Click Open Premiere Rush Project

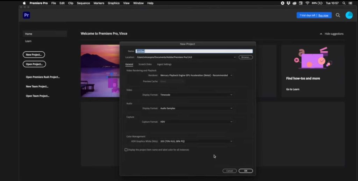pos(43,77)
